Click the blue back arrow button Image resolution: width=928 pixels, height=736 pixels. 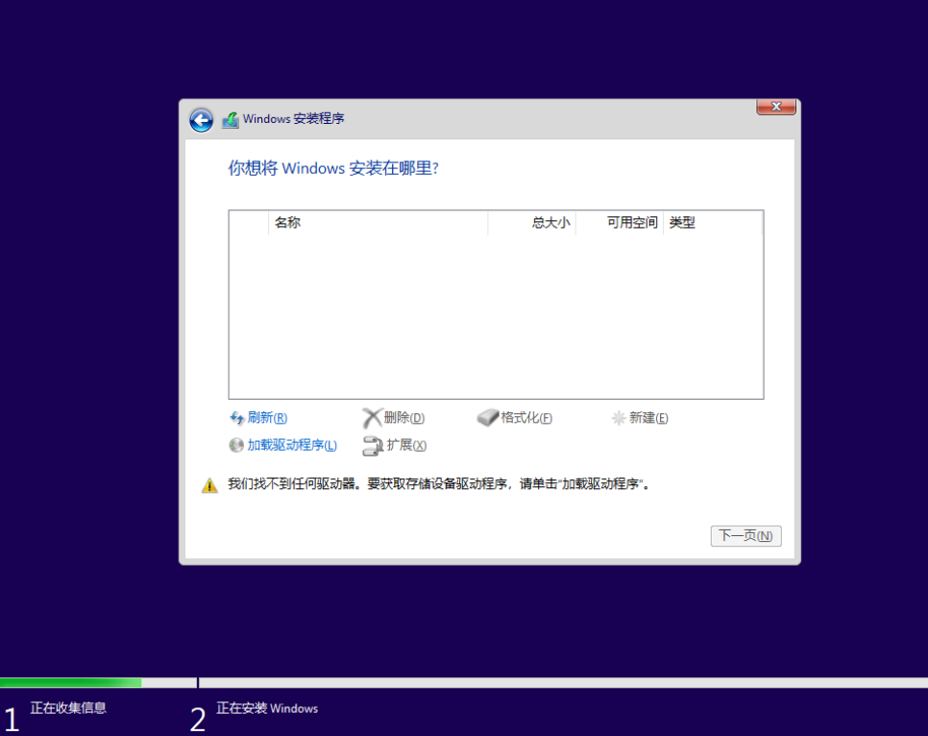click(x=201, y=120)
